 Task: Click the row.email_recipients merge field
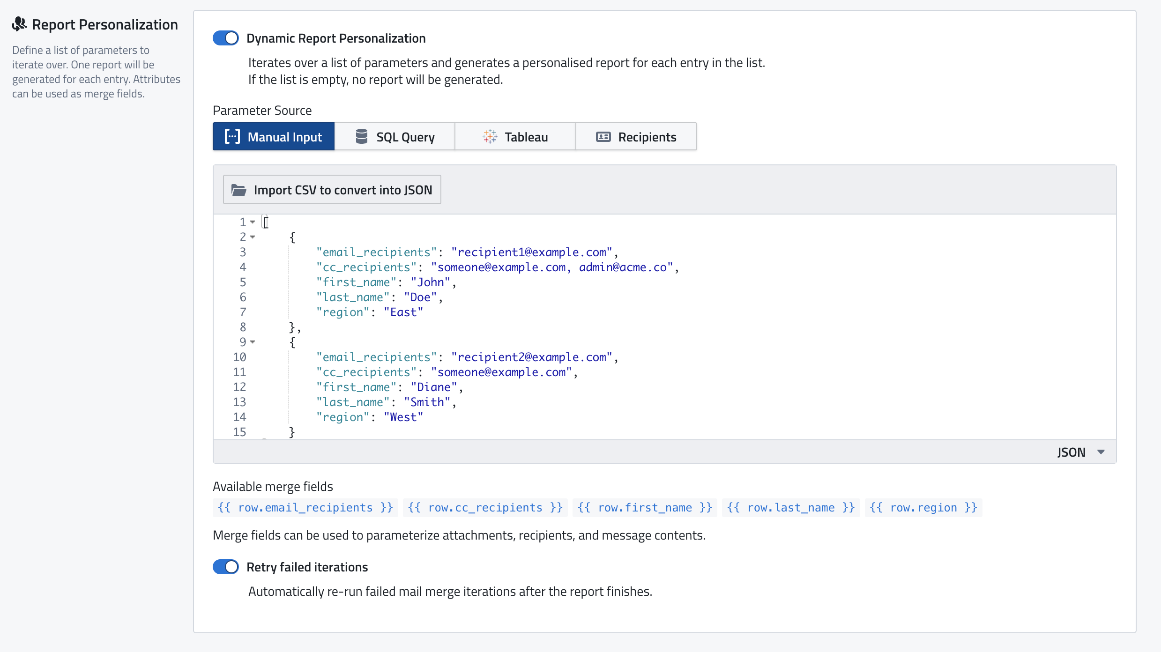pyautogui.click(x=305, y=508)
